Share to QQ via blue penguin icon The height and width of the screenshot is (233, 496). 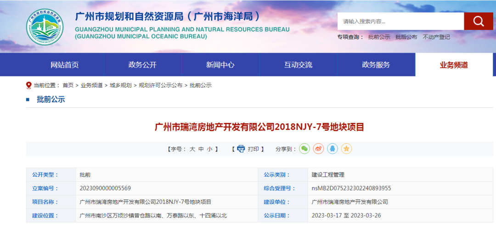pos(332,149)
